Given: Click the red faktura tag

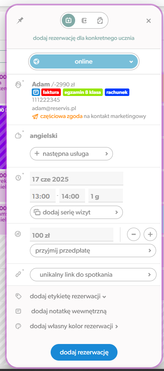Looking at the screenshot, I should pos(51,92).
